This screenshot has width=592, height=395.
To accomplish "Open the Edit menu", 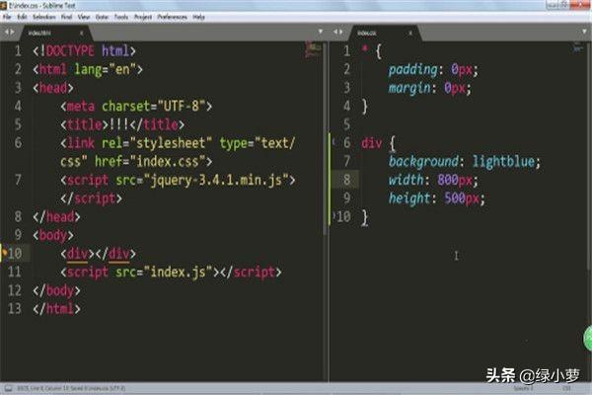I will [23, 17].
